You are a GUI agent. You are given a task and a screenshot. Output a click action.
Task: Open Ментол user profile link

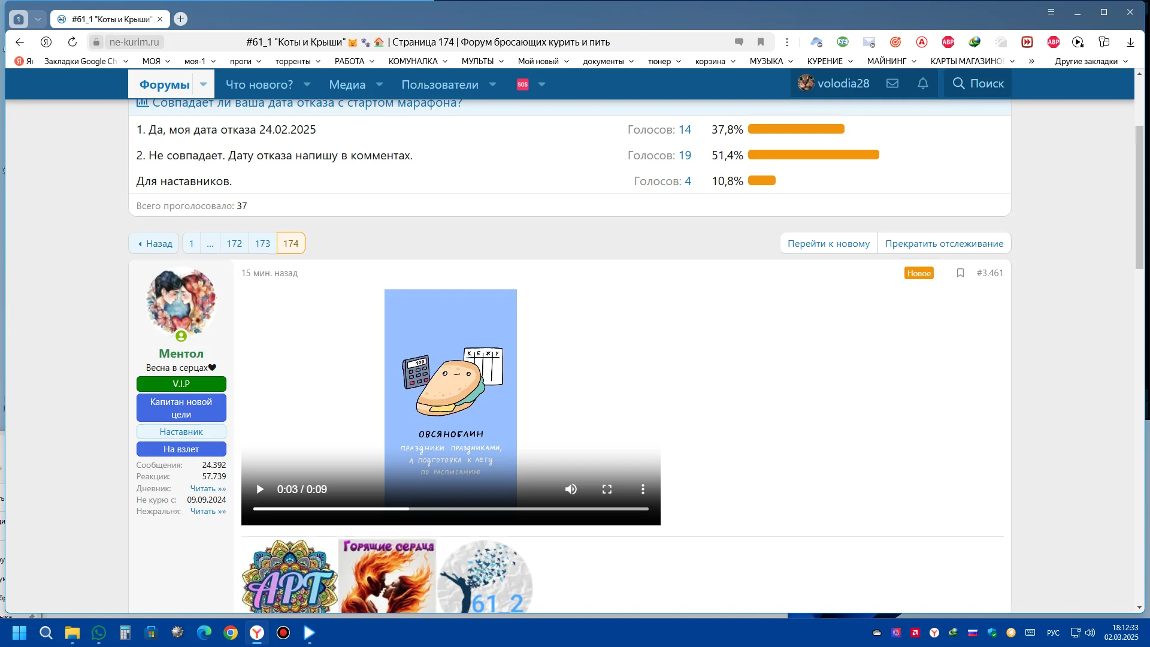181,353
